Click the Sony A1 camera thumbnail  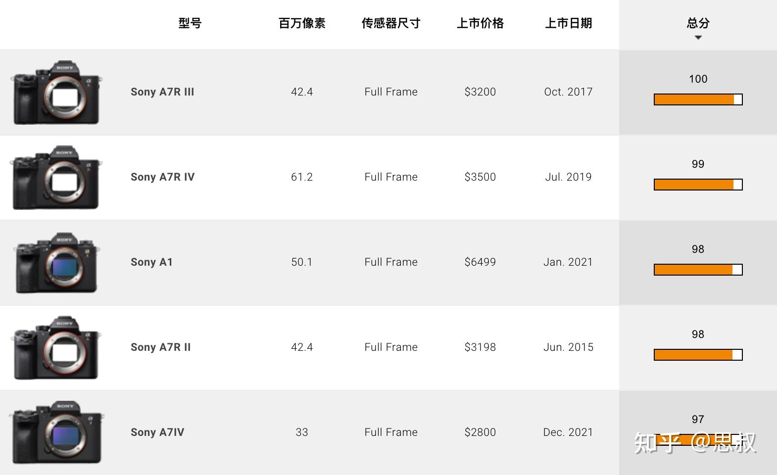click(x=56, y=262)
